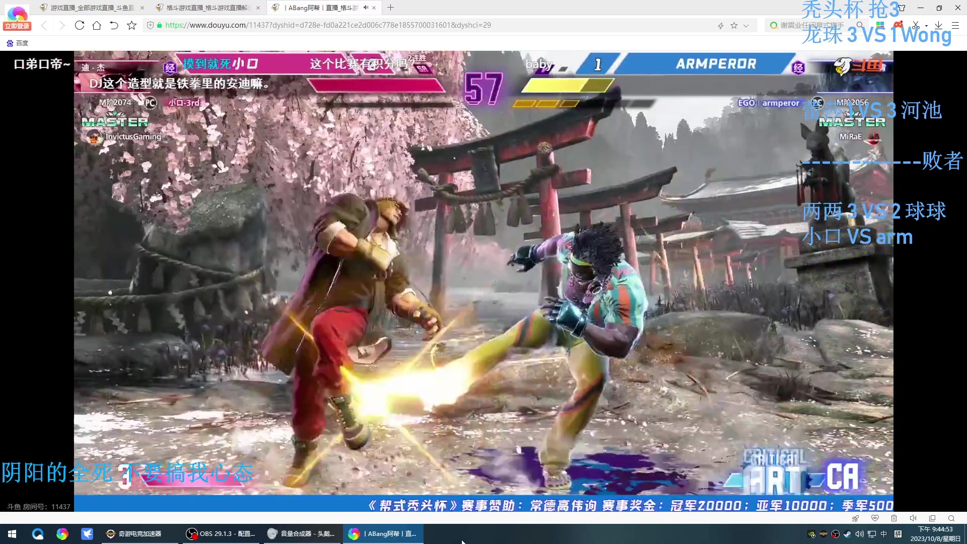
Task: Click the search magnifier icon
Action: coord(860,25)
